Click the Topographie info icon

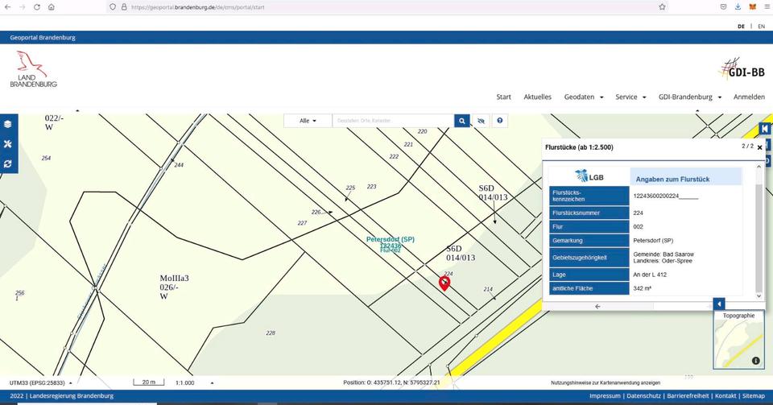click(755, 362)
